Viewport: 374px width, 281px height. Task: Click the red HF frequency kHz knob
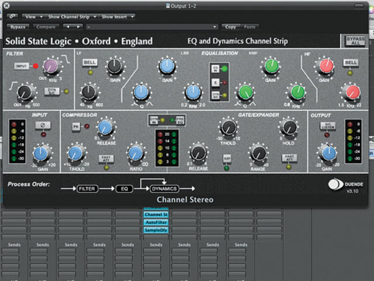353,92
